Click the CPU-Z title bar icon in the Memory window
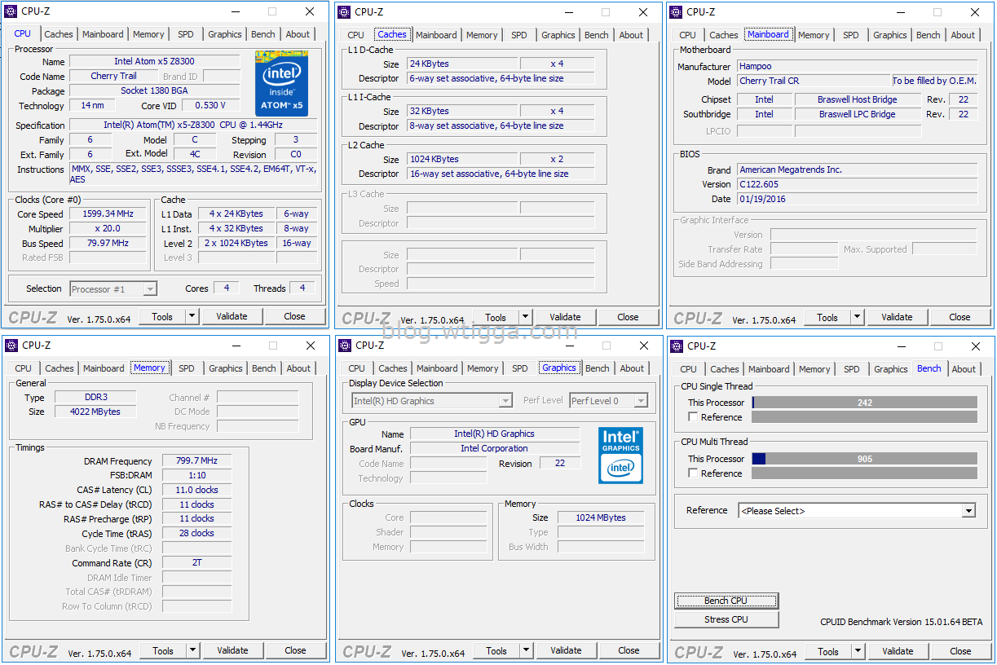Viewport: 997px width, 665px height. (x=11, y=346)
